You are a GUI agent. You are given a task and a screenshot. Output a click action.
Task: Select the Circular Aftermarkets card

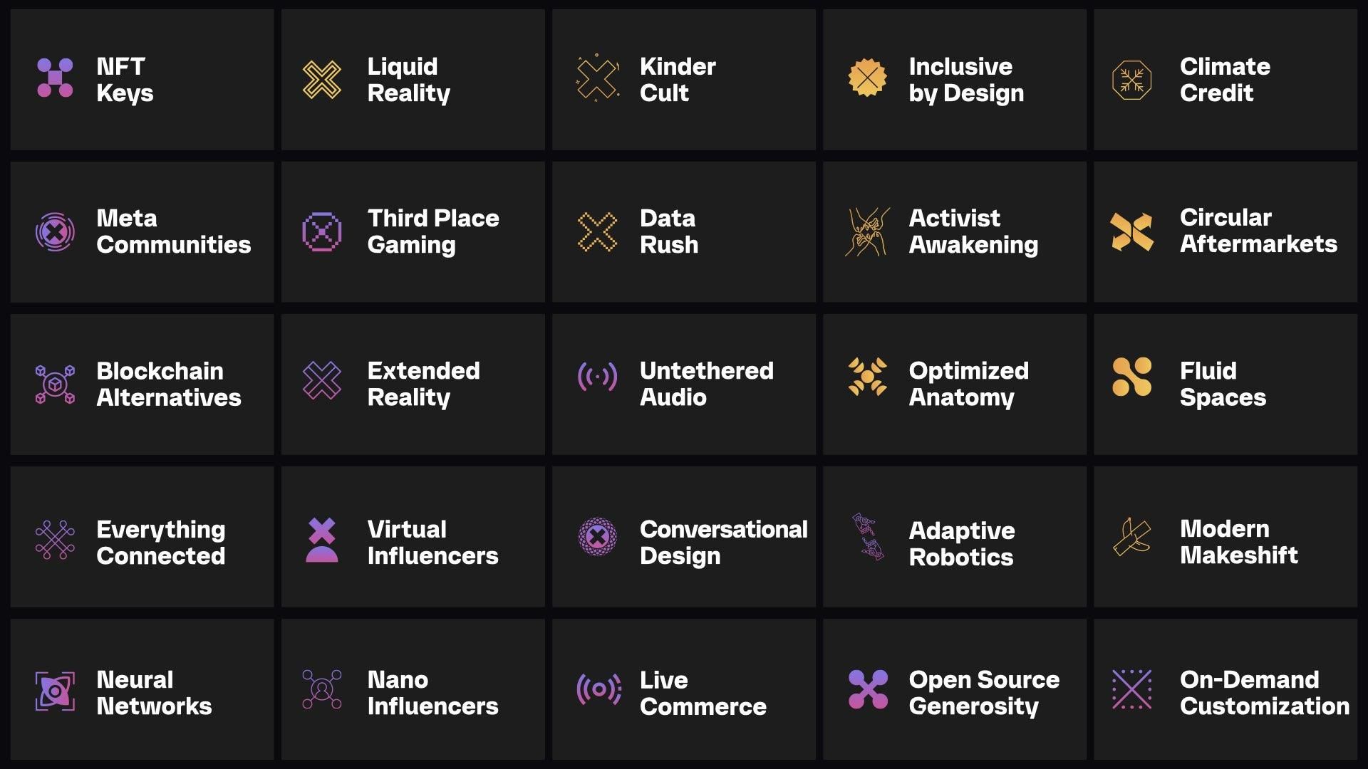(1225, 232)
